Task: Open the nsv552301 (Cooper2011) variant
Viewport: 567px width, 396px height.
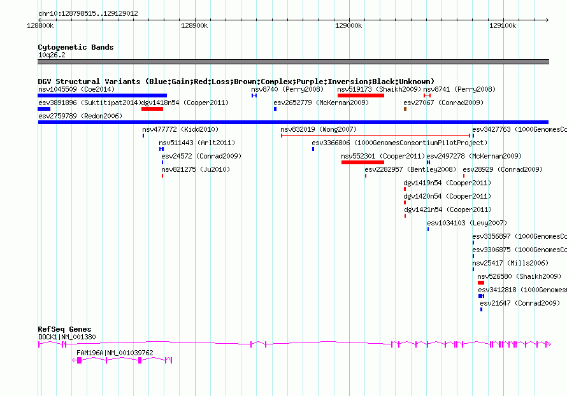Action: click(x=383, y=156)
